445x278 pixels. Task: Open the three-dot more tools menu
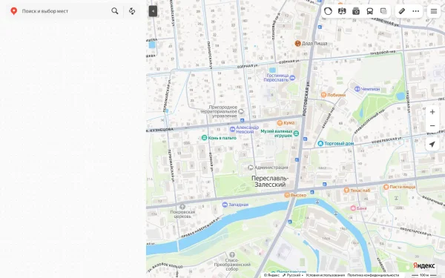[416, 11]
